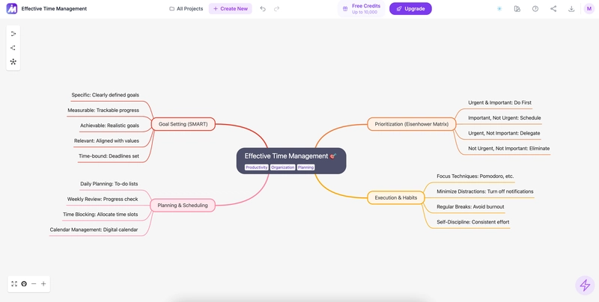The width and height of the screenshot is (599, 302).
Task: Select 'Relevant: Aligned with values'
Action: (106, 141)
